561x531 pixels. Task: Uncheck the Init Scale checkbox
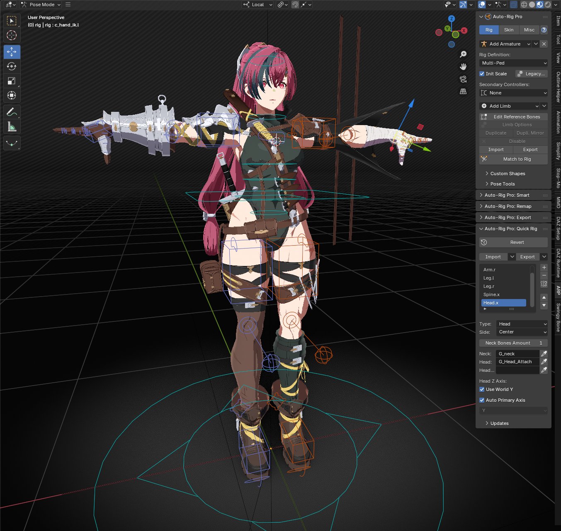[x=482, y=74]
